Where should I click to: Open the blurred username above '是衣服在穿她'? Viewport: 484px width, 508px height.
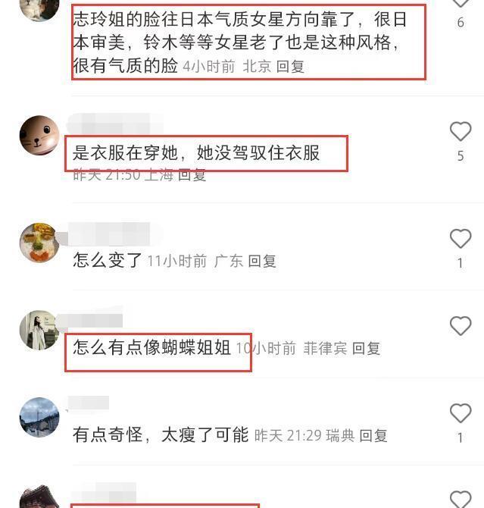tap(114, 124)
